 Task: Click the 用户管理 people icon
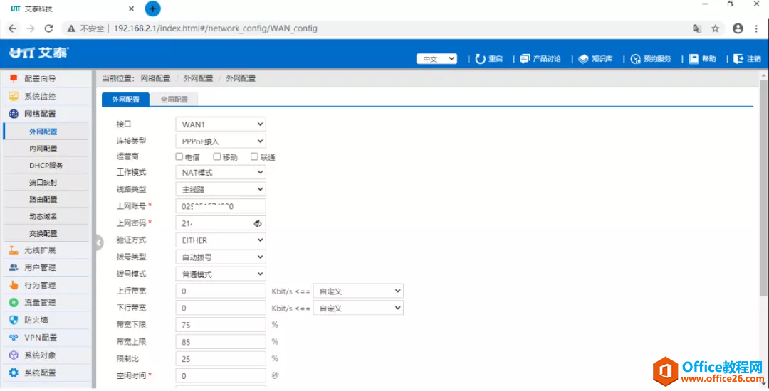tap(14, 268)
